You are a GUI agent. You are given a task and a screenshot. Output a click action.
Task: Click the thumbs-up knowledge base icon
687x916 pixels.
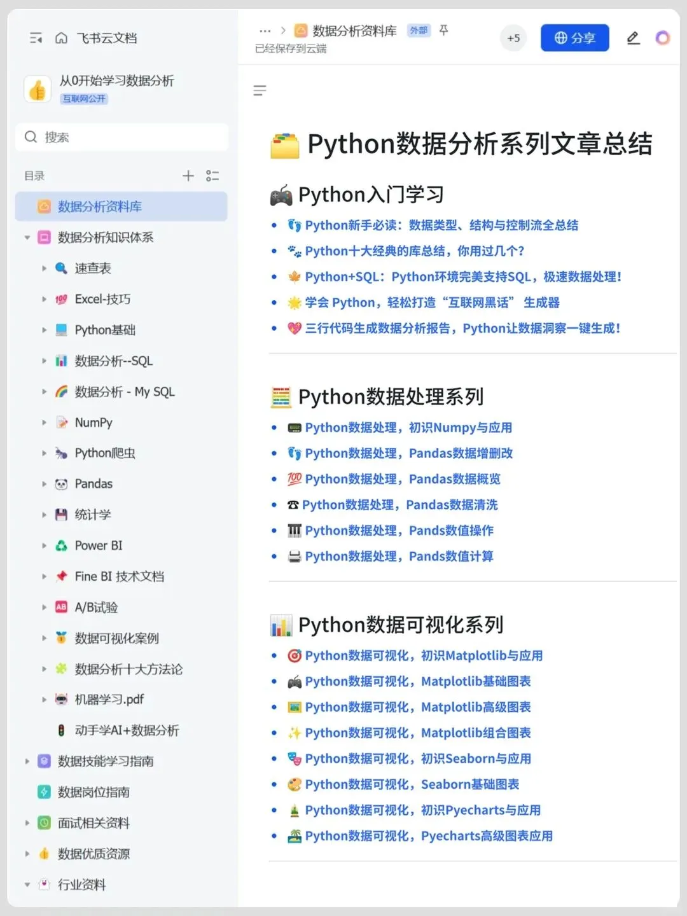[x=38, y=89]
